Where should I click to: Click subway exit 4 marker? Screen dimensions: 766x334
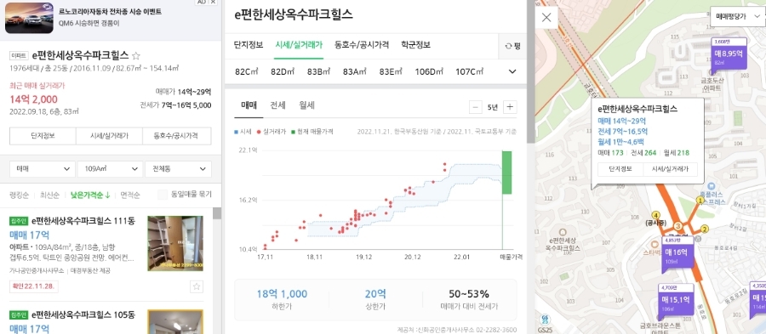pyautogui.click(x=656, y=215)
